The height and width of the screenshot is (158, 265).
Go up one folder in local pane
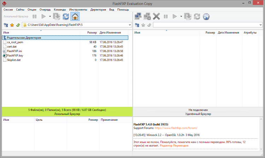coord(18,25)
